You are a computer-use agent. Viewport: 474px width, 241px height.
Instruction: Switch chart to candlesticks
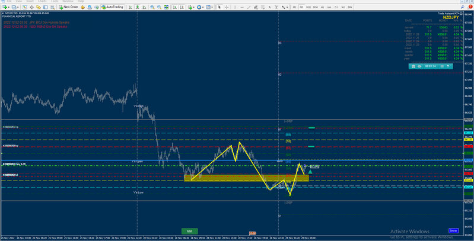(137, 7)
